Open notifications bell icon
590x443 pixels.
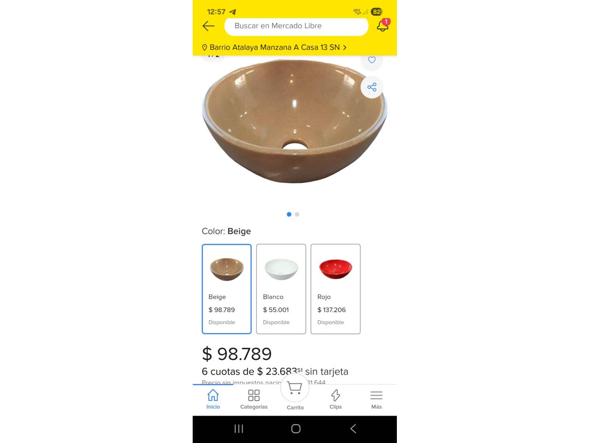click(x=383, y=25)
